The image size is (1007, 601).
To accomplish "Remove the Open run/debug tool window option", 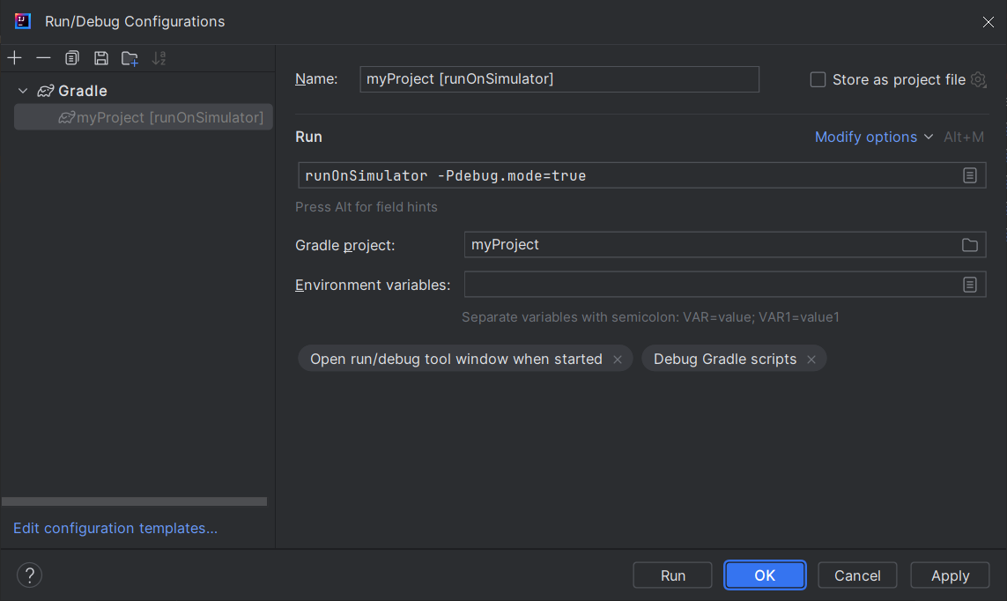I will click(x=618, y=360).
